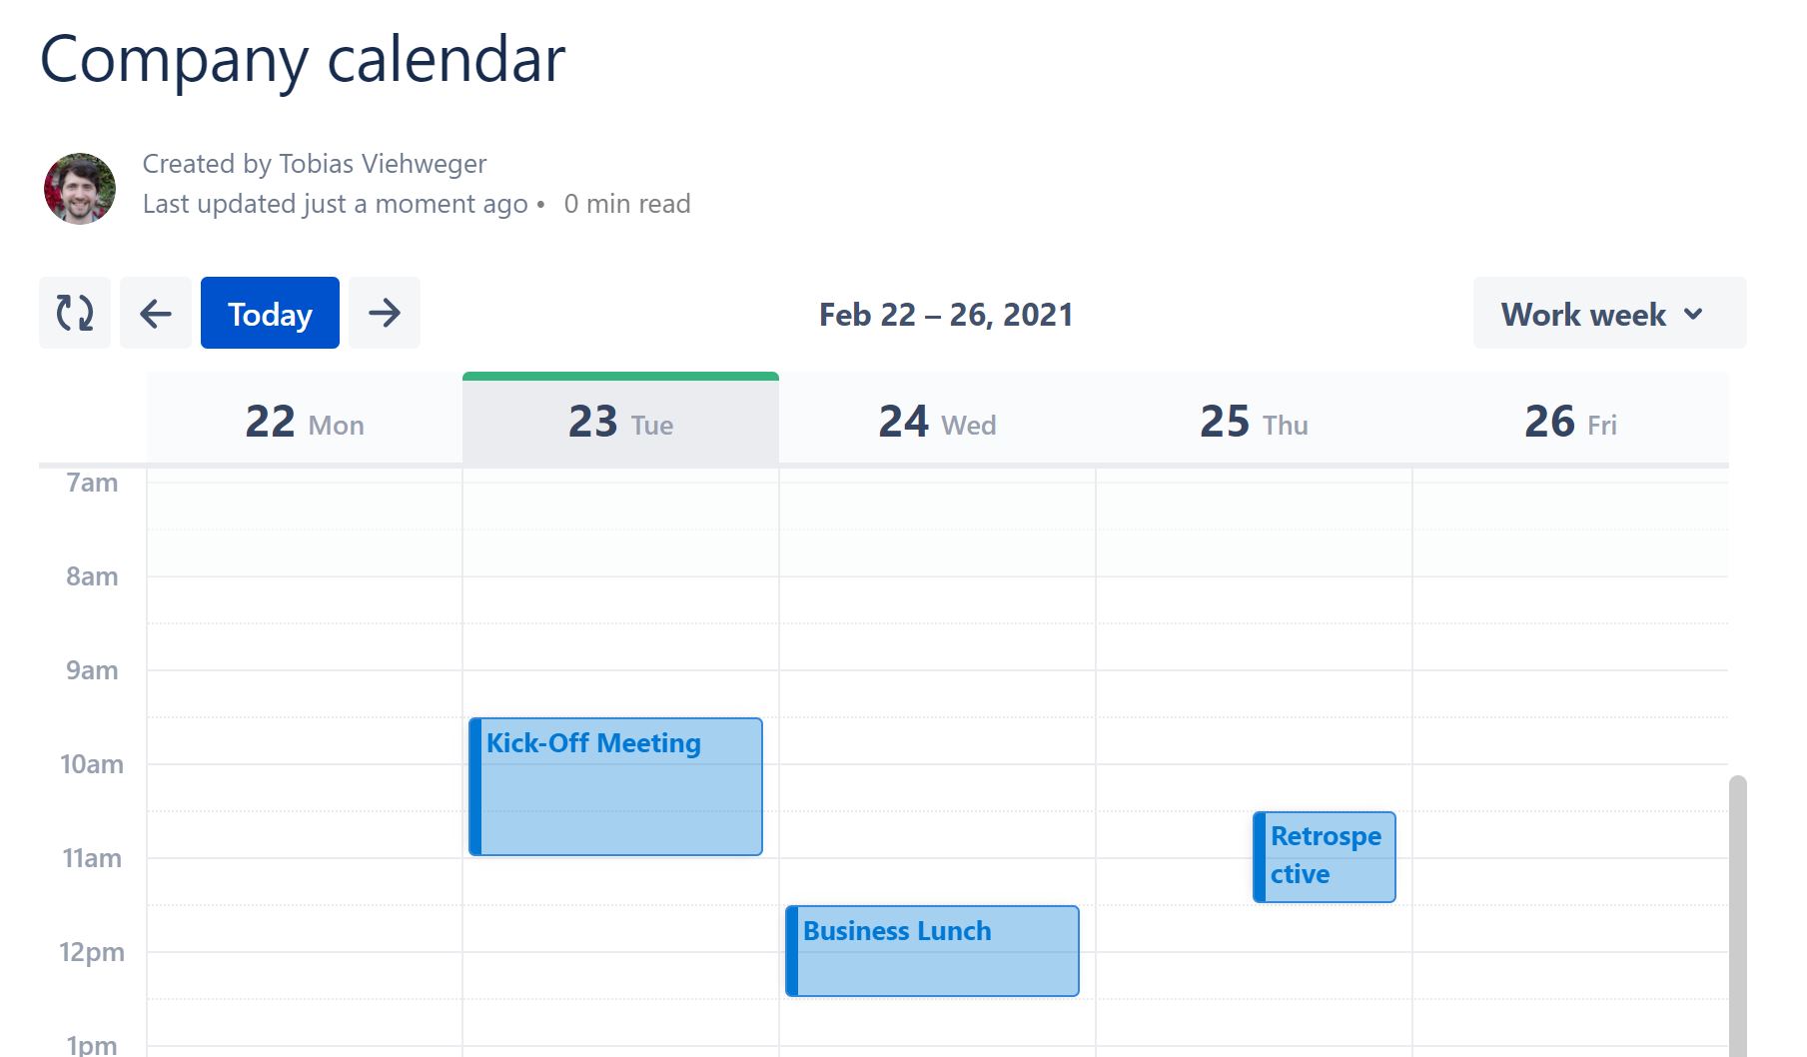
Task: Select the 25 Thu day header
Action: tap(1254, 422)
